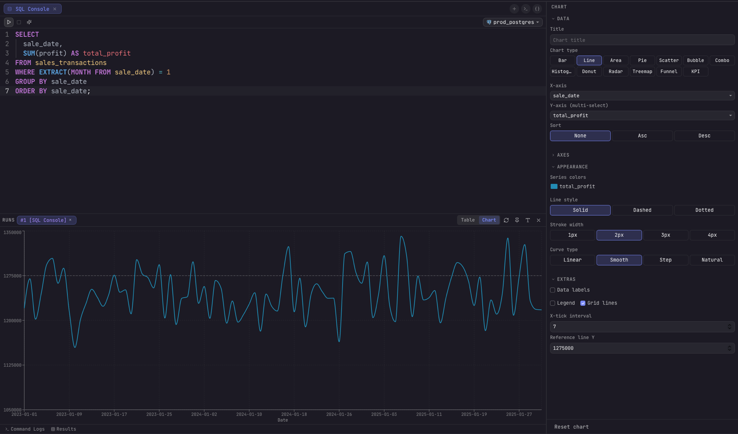
Task: Click the text format T icon
Action: pos(528,220)
